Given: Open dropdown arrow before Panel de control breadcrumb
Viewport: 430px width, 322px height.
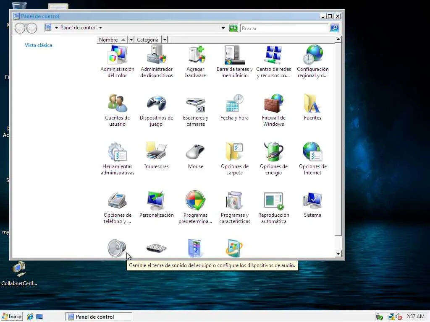Looking at the screenshot, I should click(56, 28).
